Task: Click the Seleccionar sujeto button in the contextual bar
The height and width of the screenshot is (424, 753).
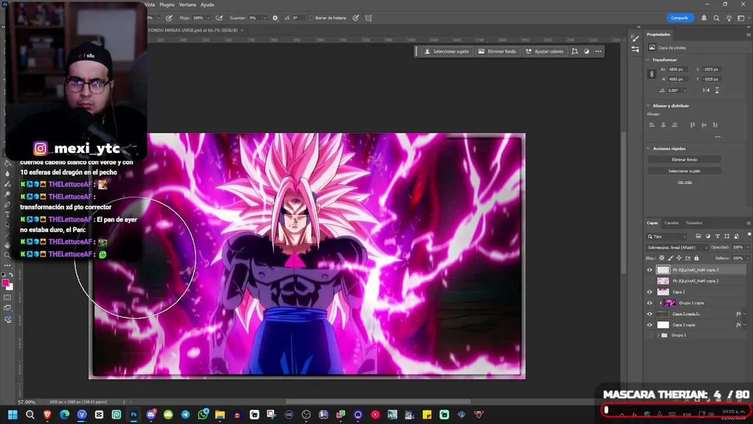Action: [447, 51]
